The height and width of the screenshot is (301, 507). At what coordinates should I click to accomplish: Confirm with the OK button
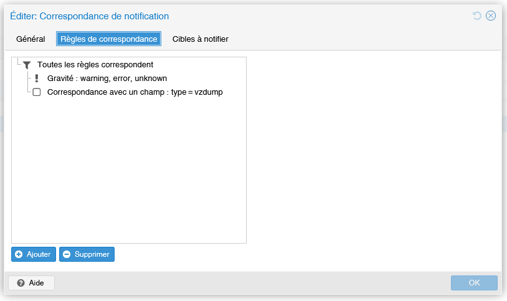(474, 283)
